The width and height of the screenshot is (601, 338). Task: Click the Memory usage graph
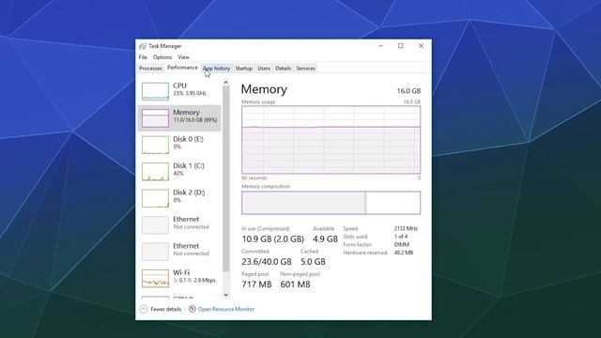point(331,140)
